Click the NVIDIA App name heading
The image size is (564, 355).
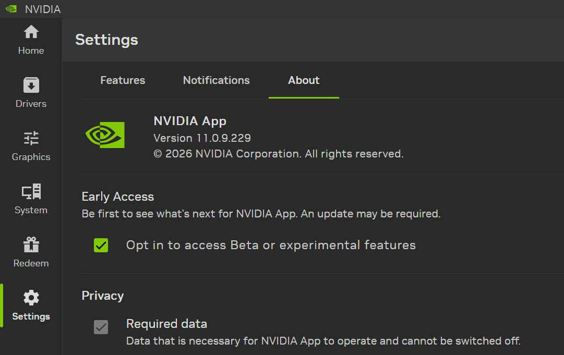(190, 121)
